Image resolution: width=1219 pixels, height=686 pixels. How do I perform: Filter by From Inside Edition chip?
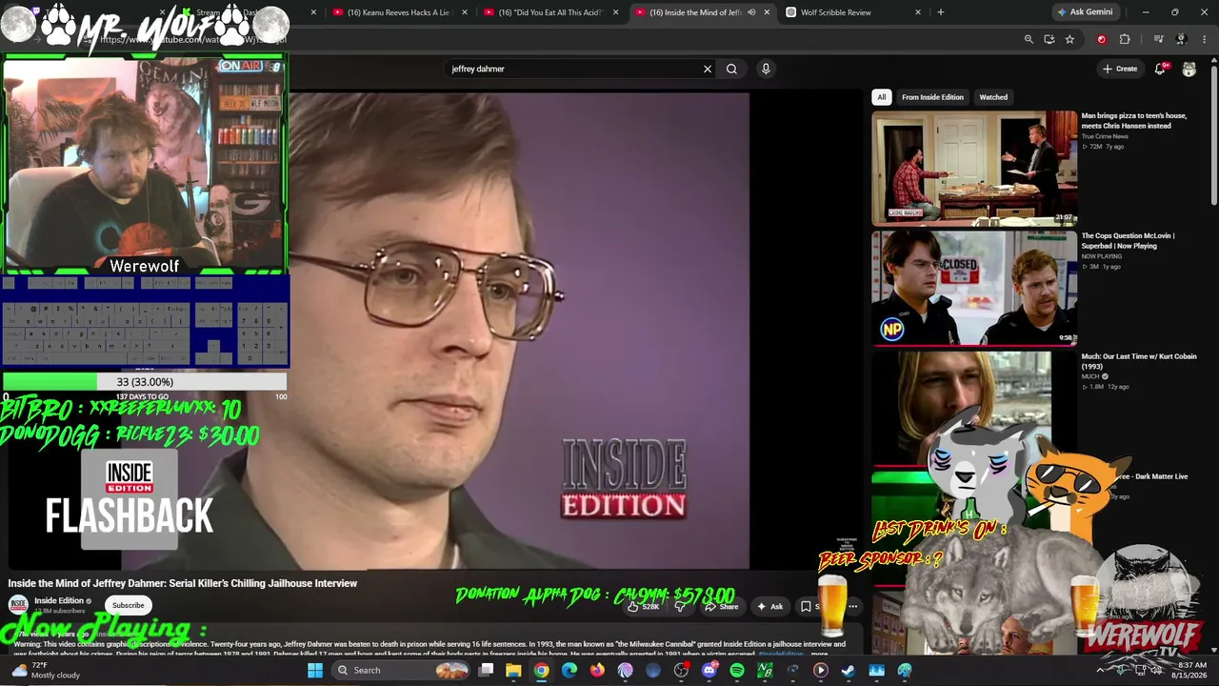pos(932,97)
